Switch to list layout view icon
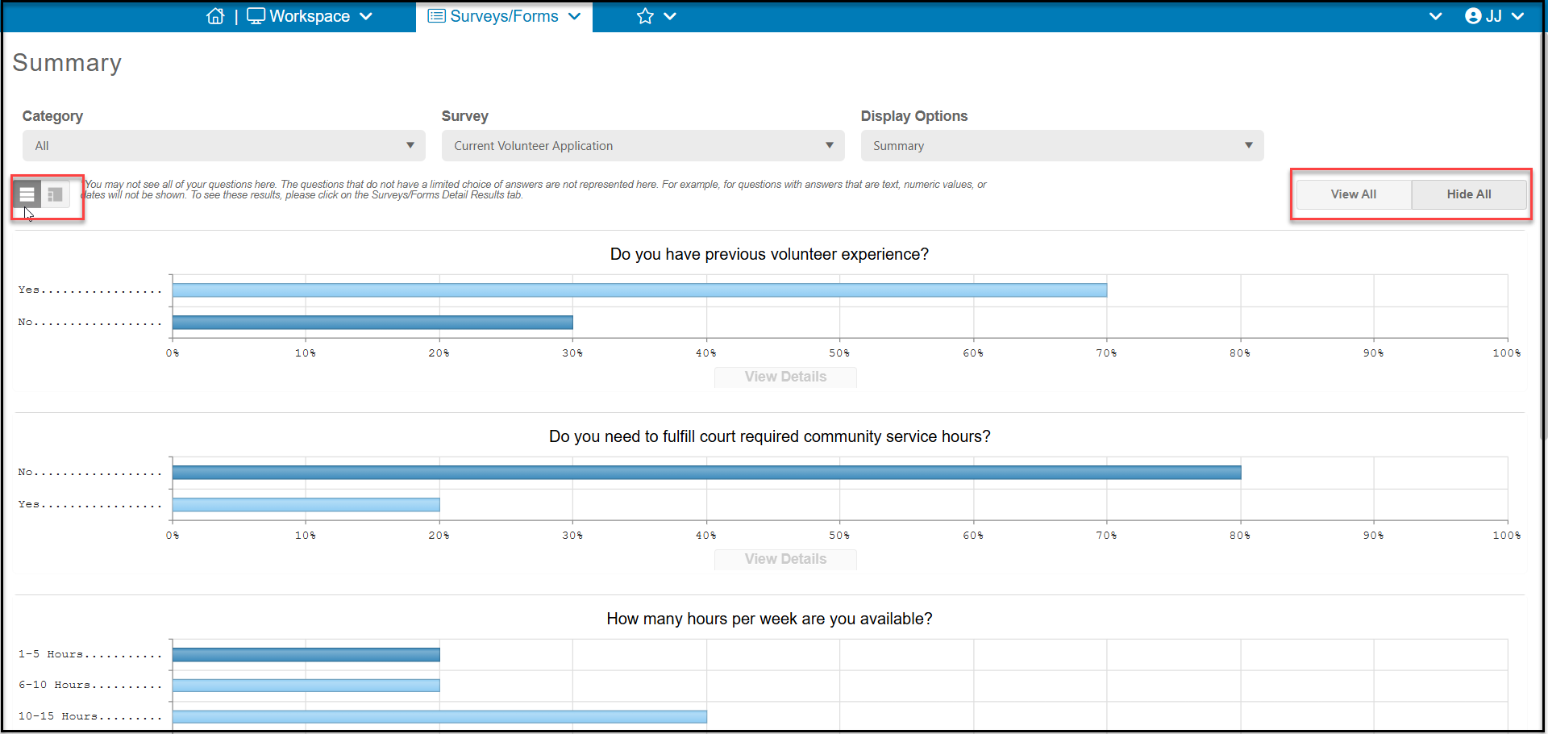This screenshot has width=1548, height=734. [27, 194]
